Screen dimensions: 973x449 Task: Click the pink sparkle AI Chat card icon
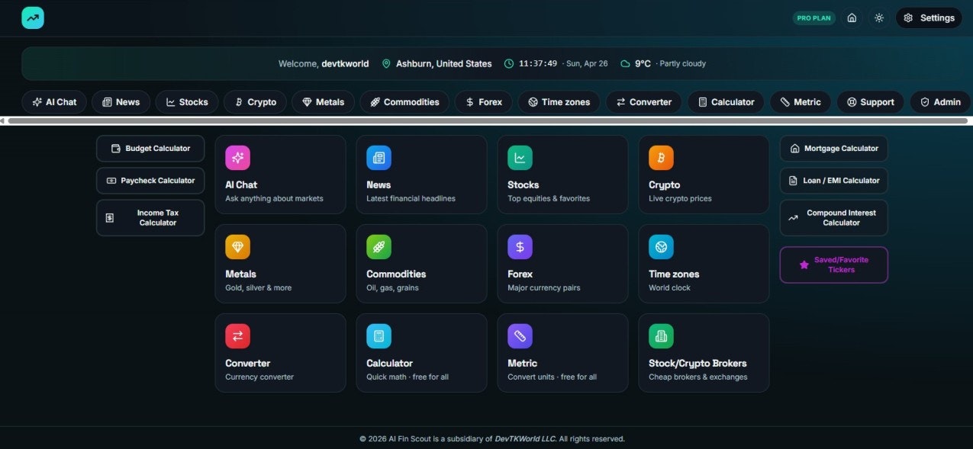click(x=237, y=158)
